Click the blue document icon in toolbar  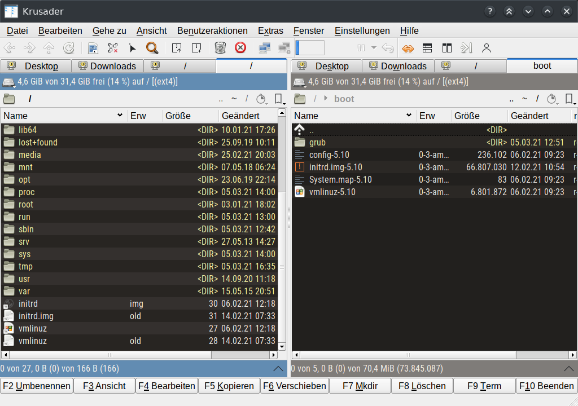tap(93, 48)
